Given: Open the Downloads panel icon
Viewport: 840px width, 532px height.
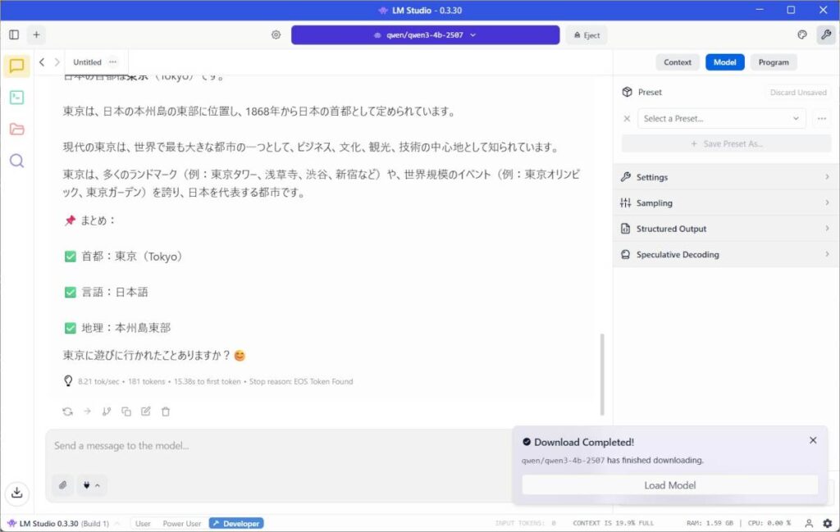Looking at the screenshot, I should click(16, 493).
